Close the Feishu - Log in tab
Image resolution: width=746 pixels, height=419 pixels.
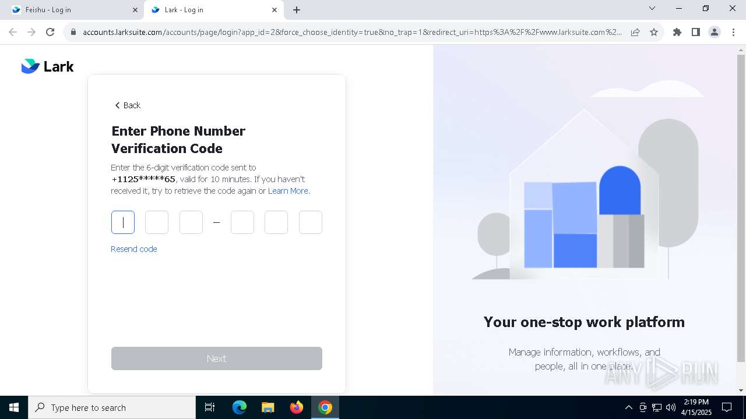point(135,10)
